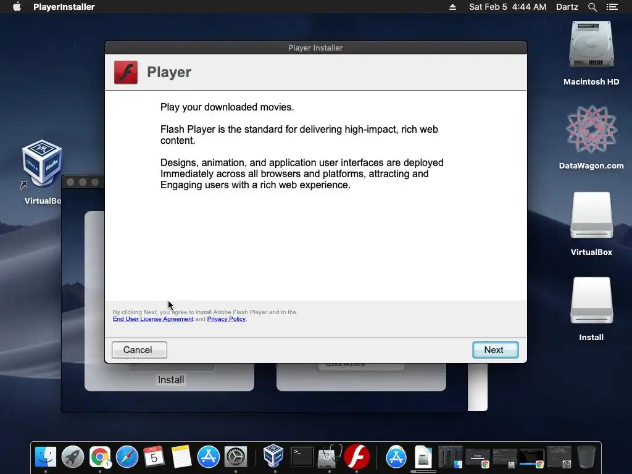The height and width of the screenshot is (474, 632).
Task: Open the Privacy Policy link
Action: pyautogui.click(x=226, y=319)
